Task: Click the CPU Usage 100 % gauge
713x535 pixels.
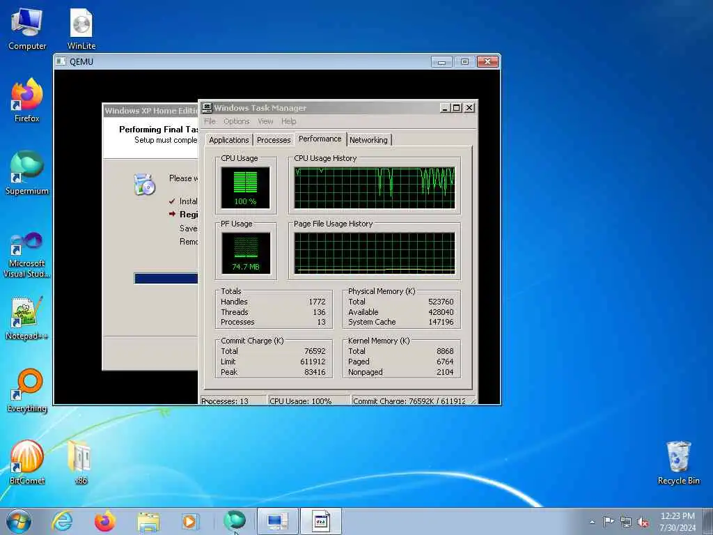Action: [246, 188]
